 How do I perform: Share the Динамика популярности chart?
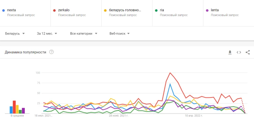coord(248,52)
